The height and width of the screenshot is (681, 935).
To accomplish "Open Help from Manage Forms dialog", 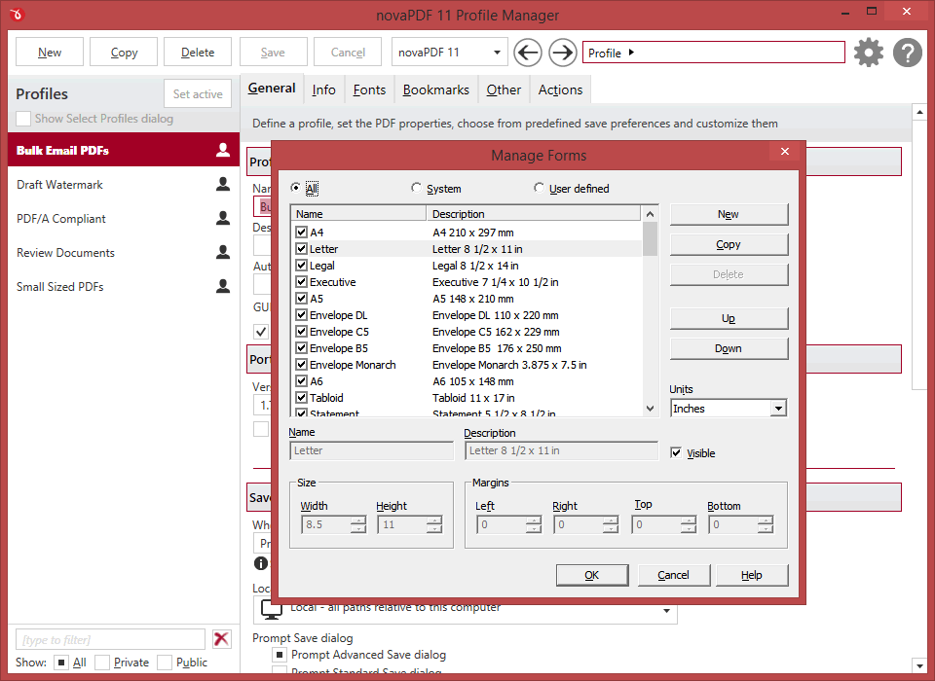I will [752, 575].
